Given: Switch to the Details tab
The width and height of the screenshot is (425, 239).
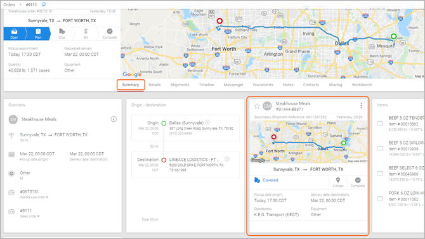Looking at the screenshot, I should point(155,85).
